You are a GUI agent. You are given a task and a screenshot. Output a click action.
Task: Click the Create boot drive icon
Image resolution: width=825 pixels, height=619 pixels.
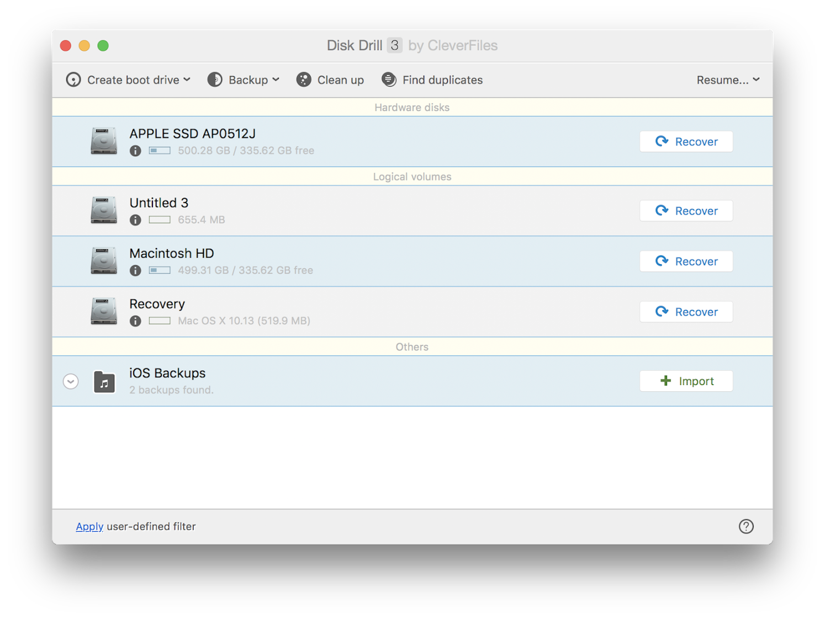pyautogui.click(x=73, y=79)
